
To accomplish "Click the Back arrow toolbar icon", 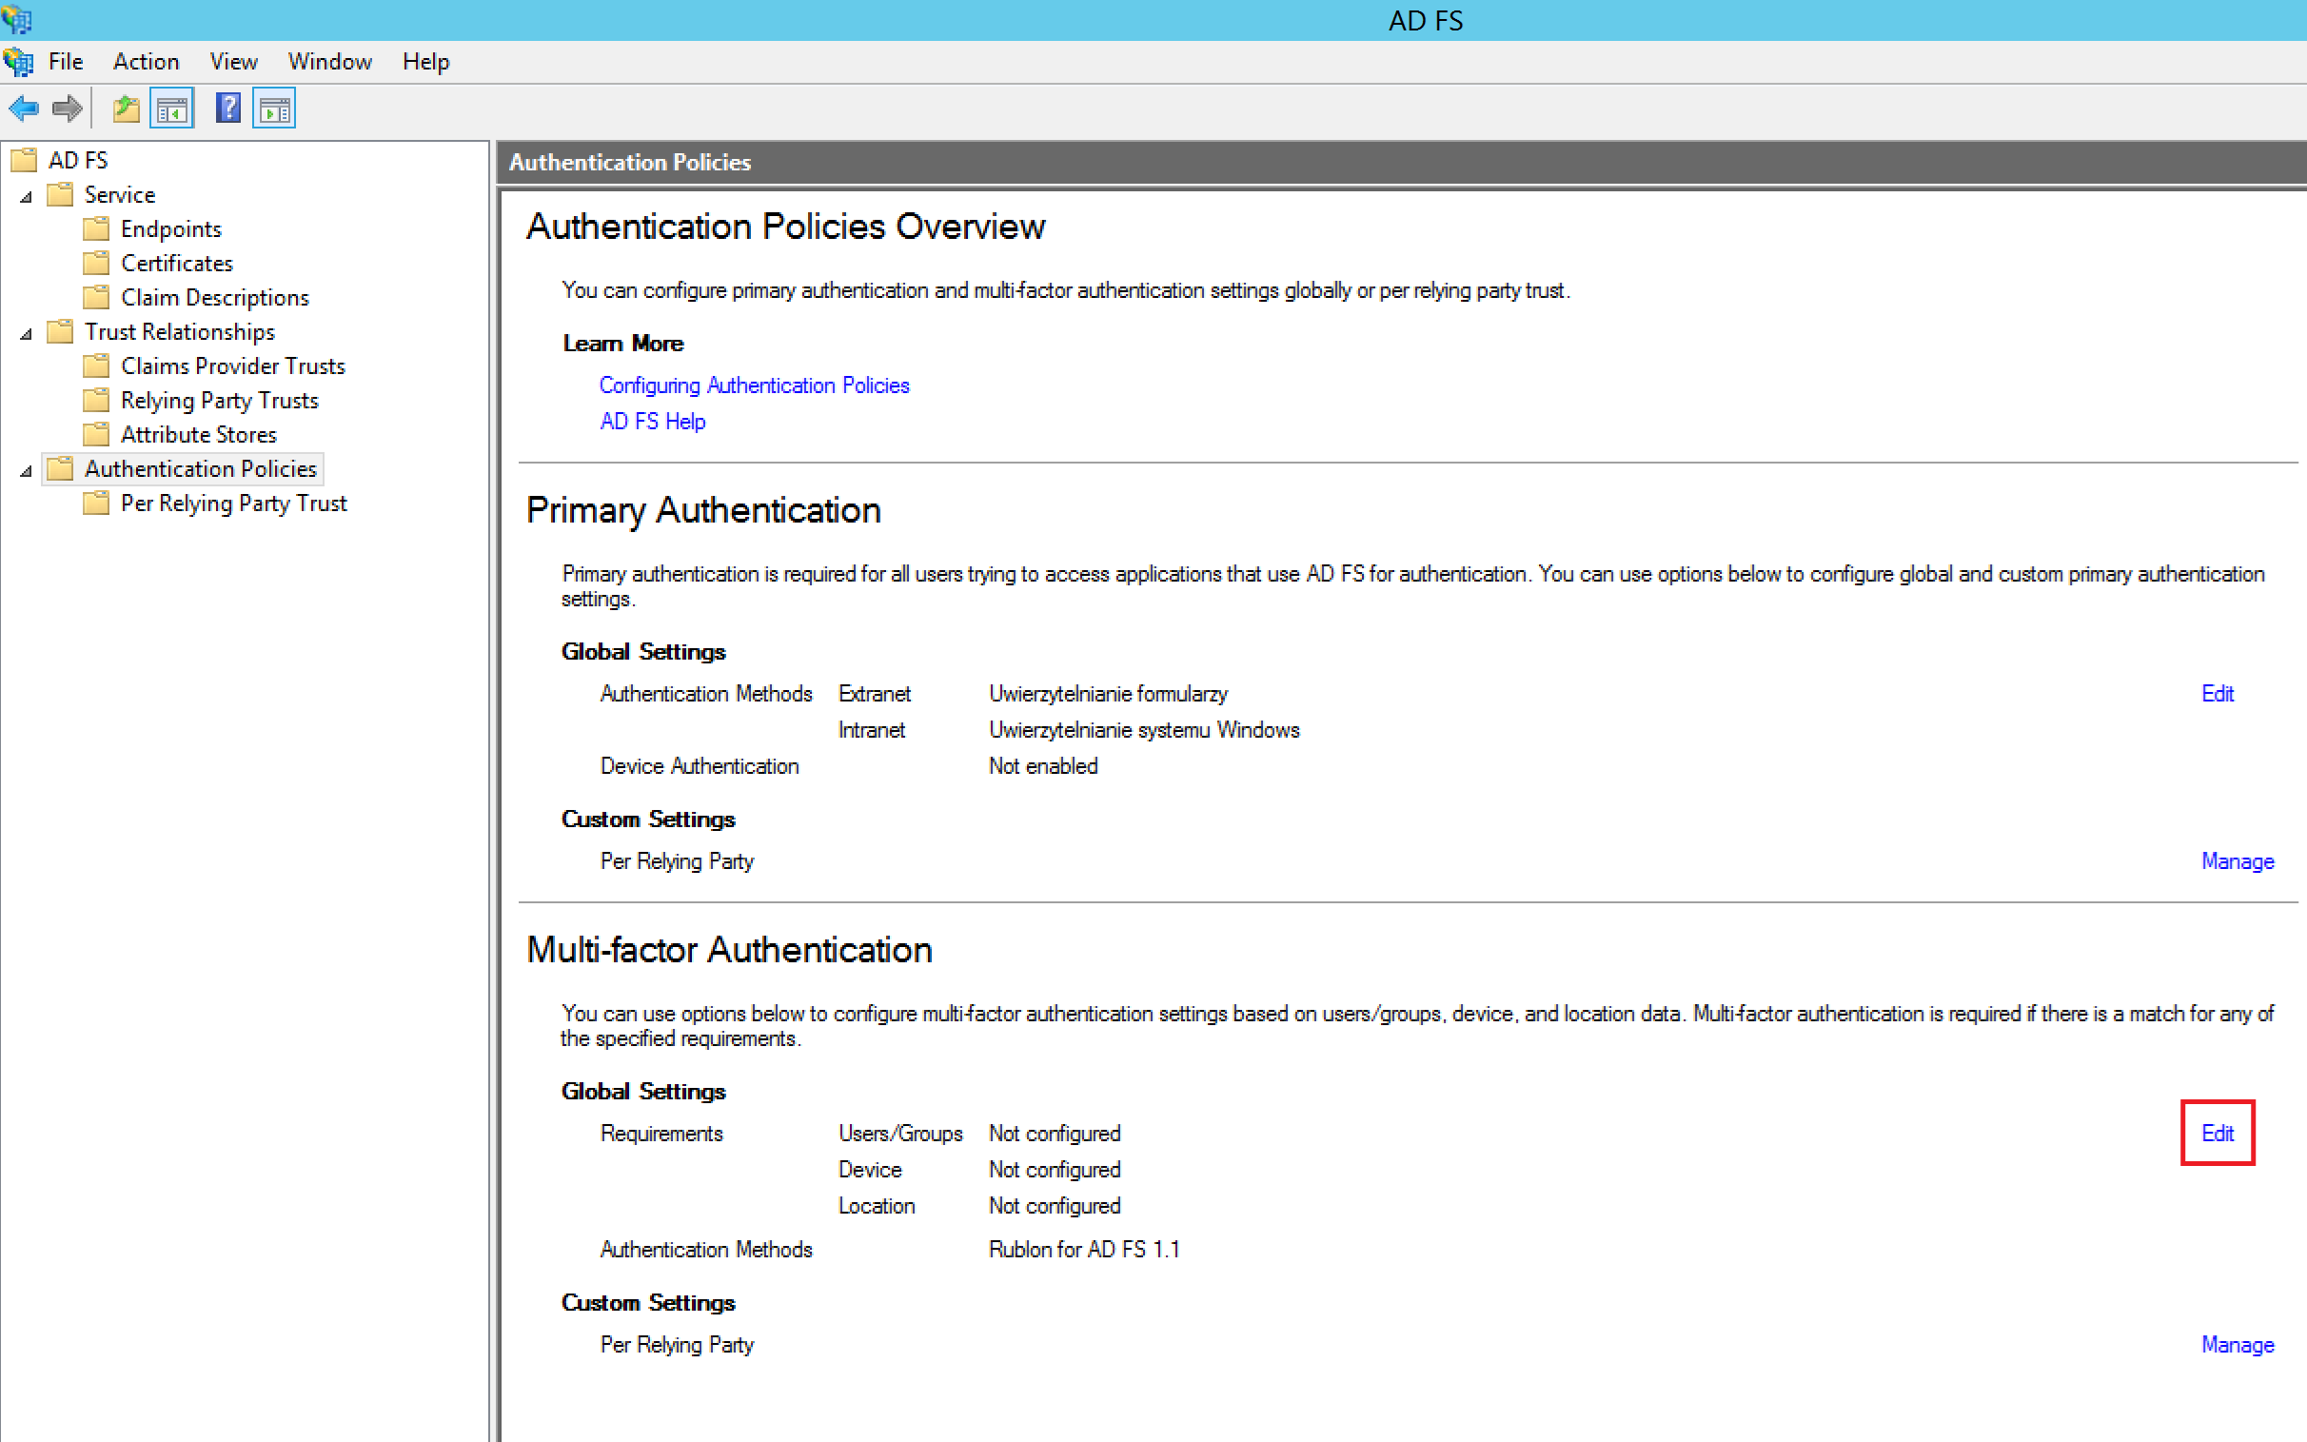I will (24, 109).
